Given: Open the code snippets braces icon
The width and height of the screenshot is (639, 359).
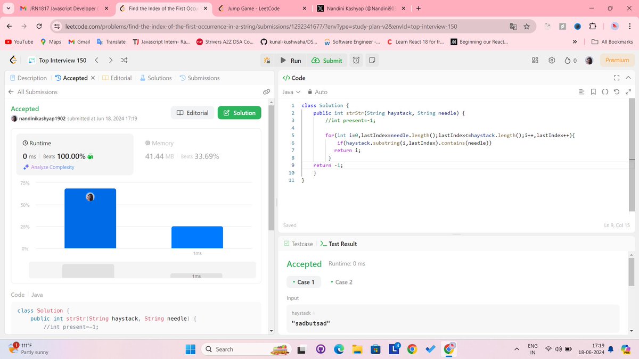Looking at the screenshot, I should (605, 92).
